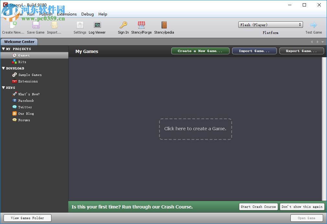
Task: Open Sample Games under Download
Action: tap(34, 75)
